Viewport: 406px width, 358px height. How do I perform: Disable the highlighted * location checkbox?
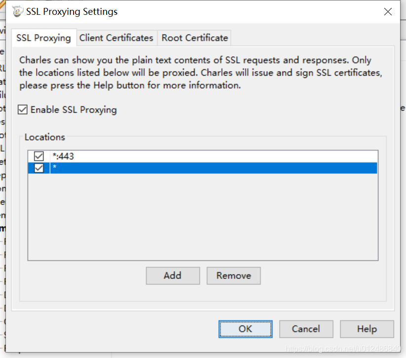39,168
